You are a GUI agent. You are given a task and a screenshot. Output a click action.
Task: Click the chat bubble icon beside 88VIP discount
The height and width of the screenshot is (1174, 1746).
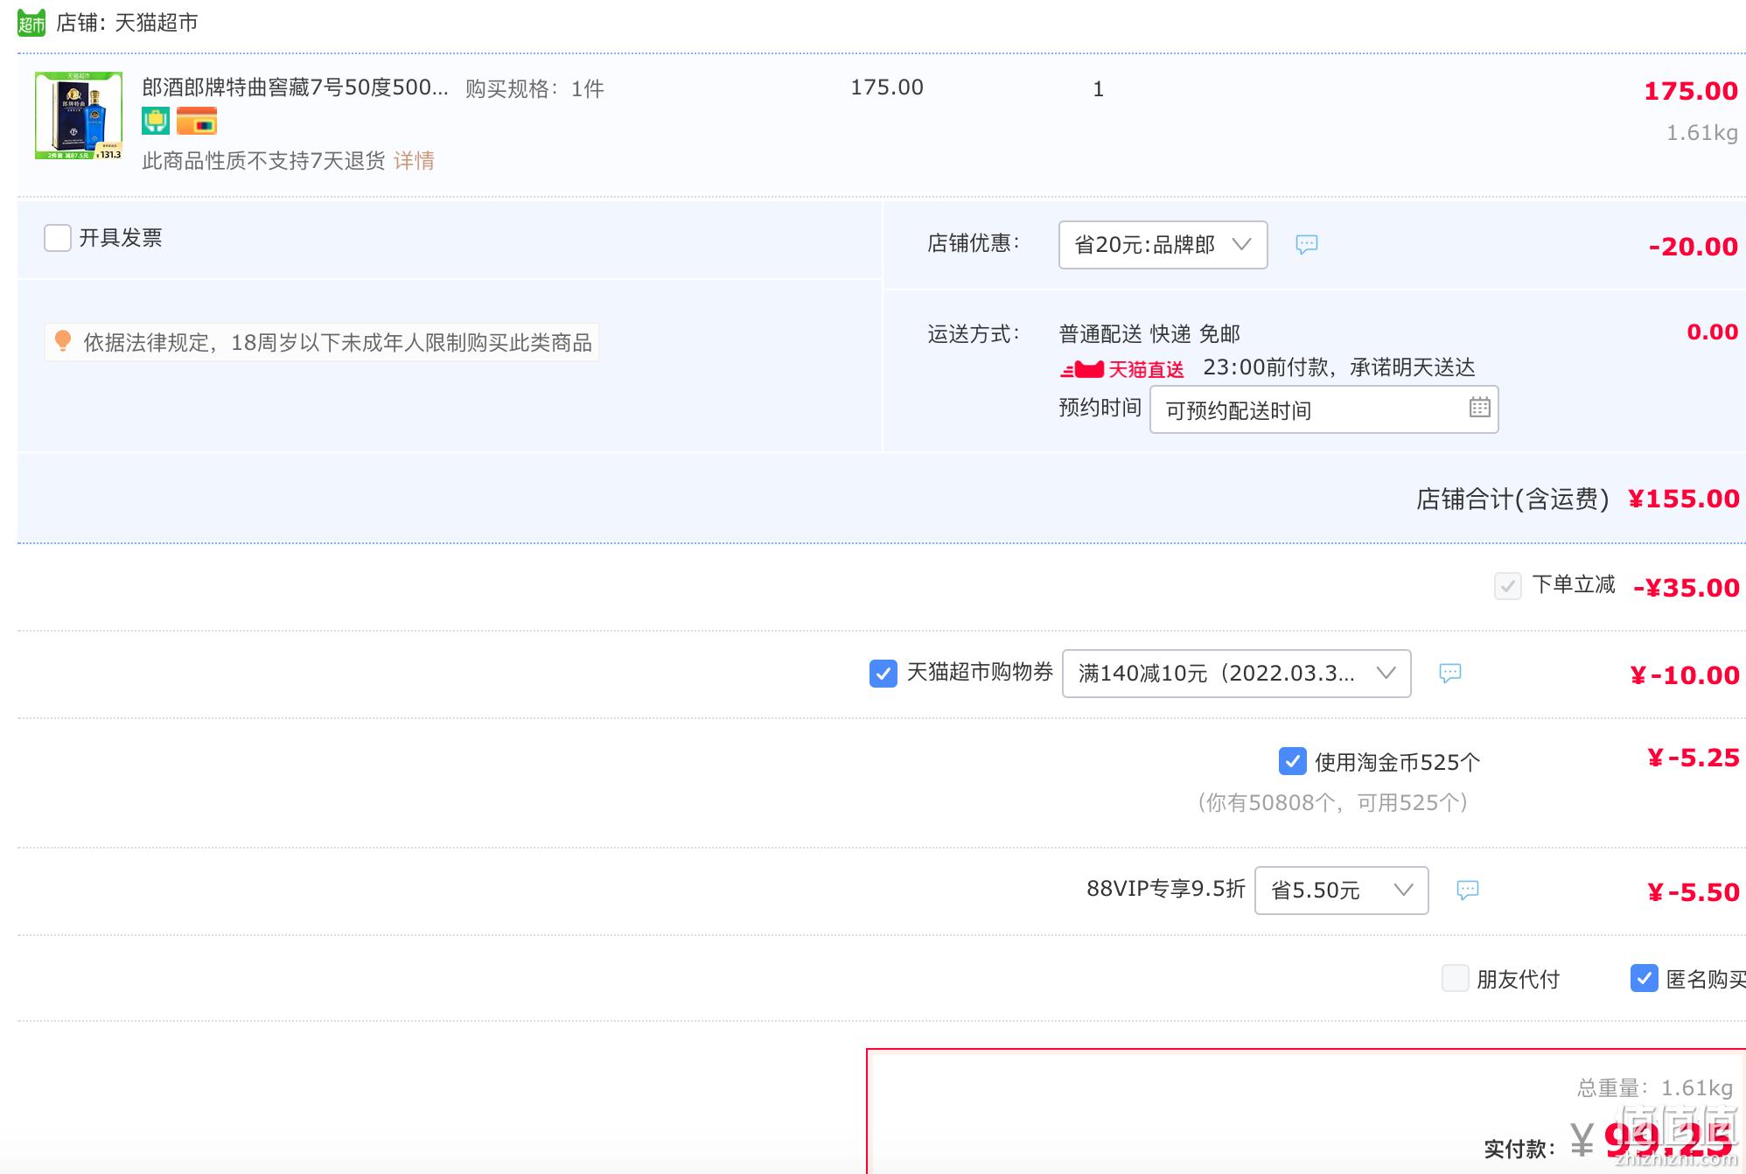1467,891
